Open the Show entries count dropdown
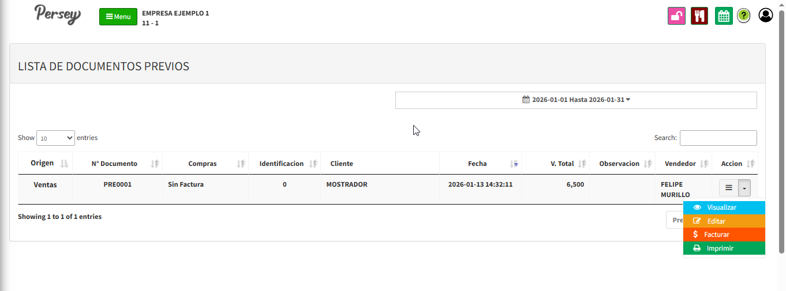Image resolution: width=786 pixels, height=291 pixels. pos(55,138)
